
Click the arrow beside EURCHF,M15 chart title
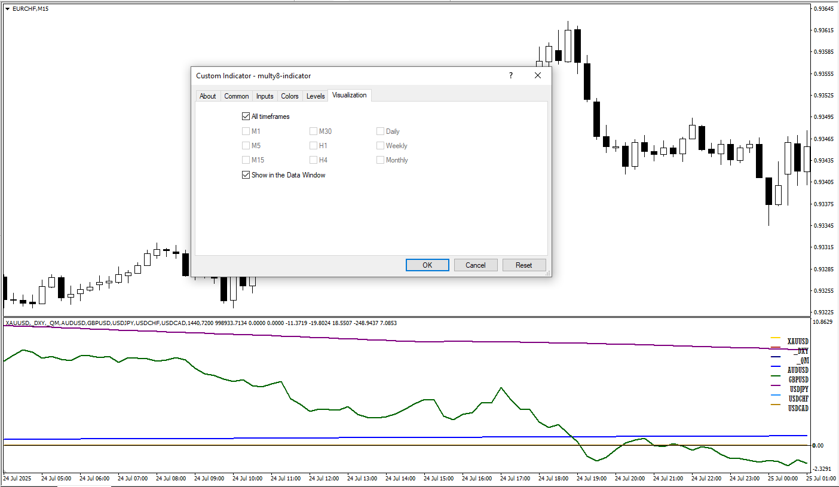pyautogui.click(x=7, y=9)
